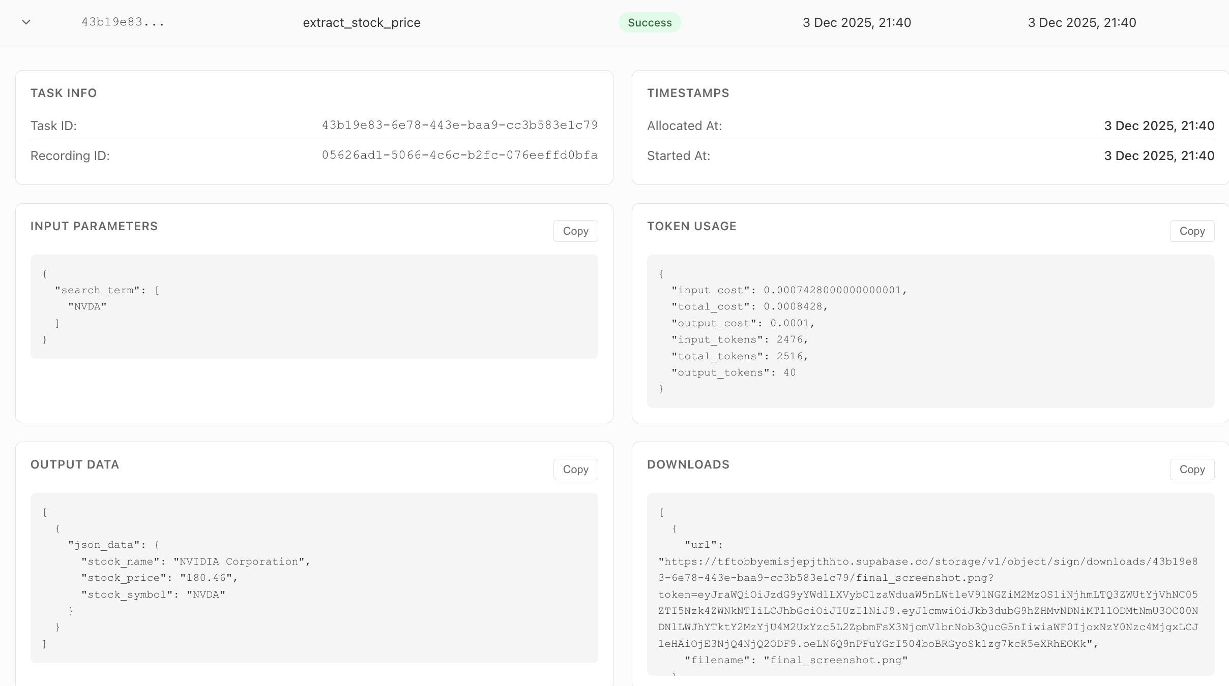Click the filename final_screenshot.png entry
The width and height of the screenshot is (1229, 686).
click(836, 660)
